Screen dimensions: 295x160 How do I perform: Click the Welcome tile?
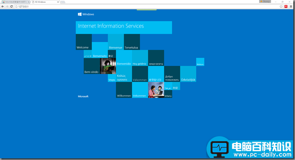point(84,42)
